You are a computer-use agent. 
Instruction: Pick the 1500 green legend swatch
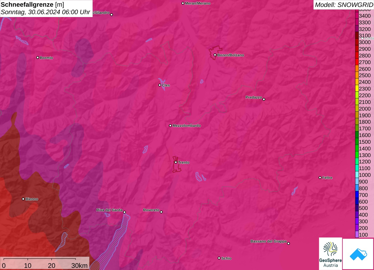click(357, 142)
